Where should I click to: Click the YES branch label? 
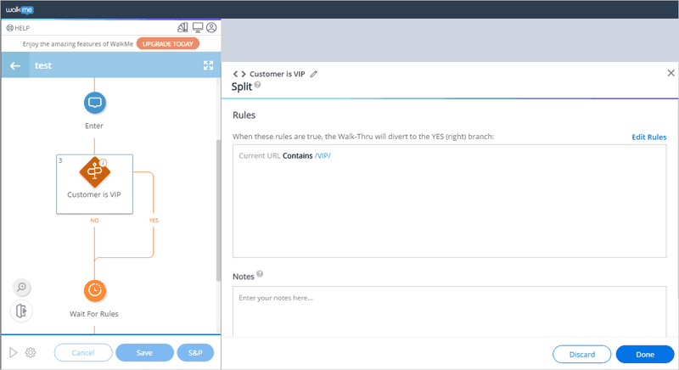pos(154,221)
